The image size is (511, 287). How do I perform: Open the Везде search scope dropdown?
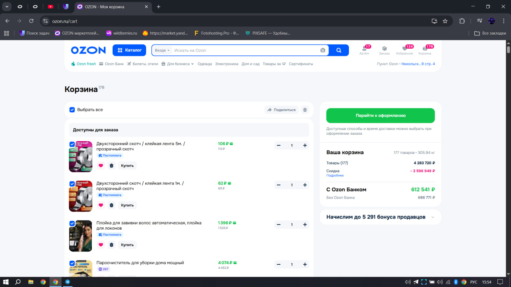tap(162, 50)
